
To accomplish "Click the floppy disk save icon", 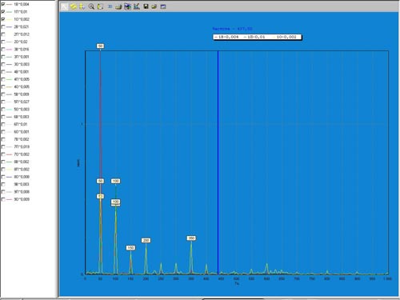I will tap(146, 6).
